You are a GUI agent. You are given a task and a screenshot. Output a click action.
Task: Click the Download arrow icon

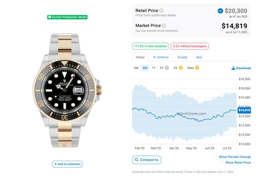pos(234,68)
